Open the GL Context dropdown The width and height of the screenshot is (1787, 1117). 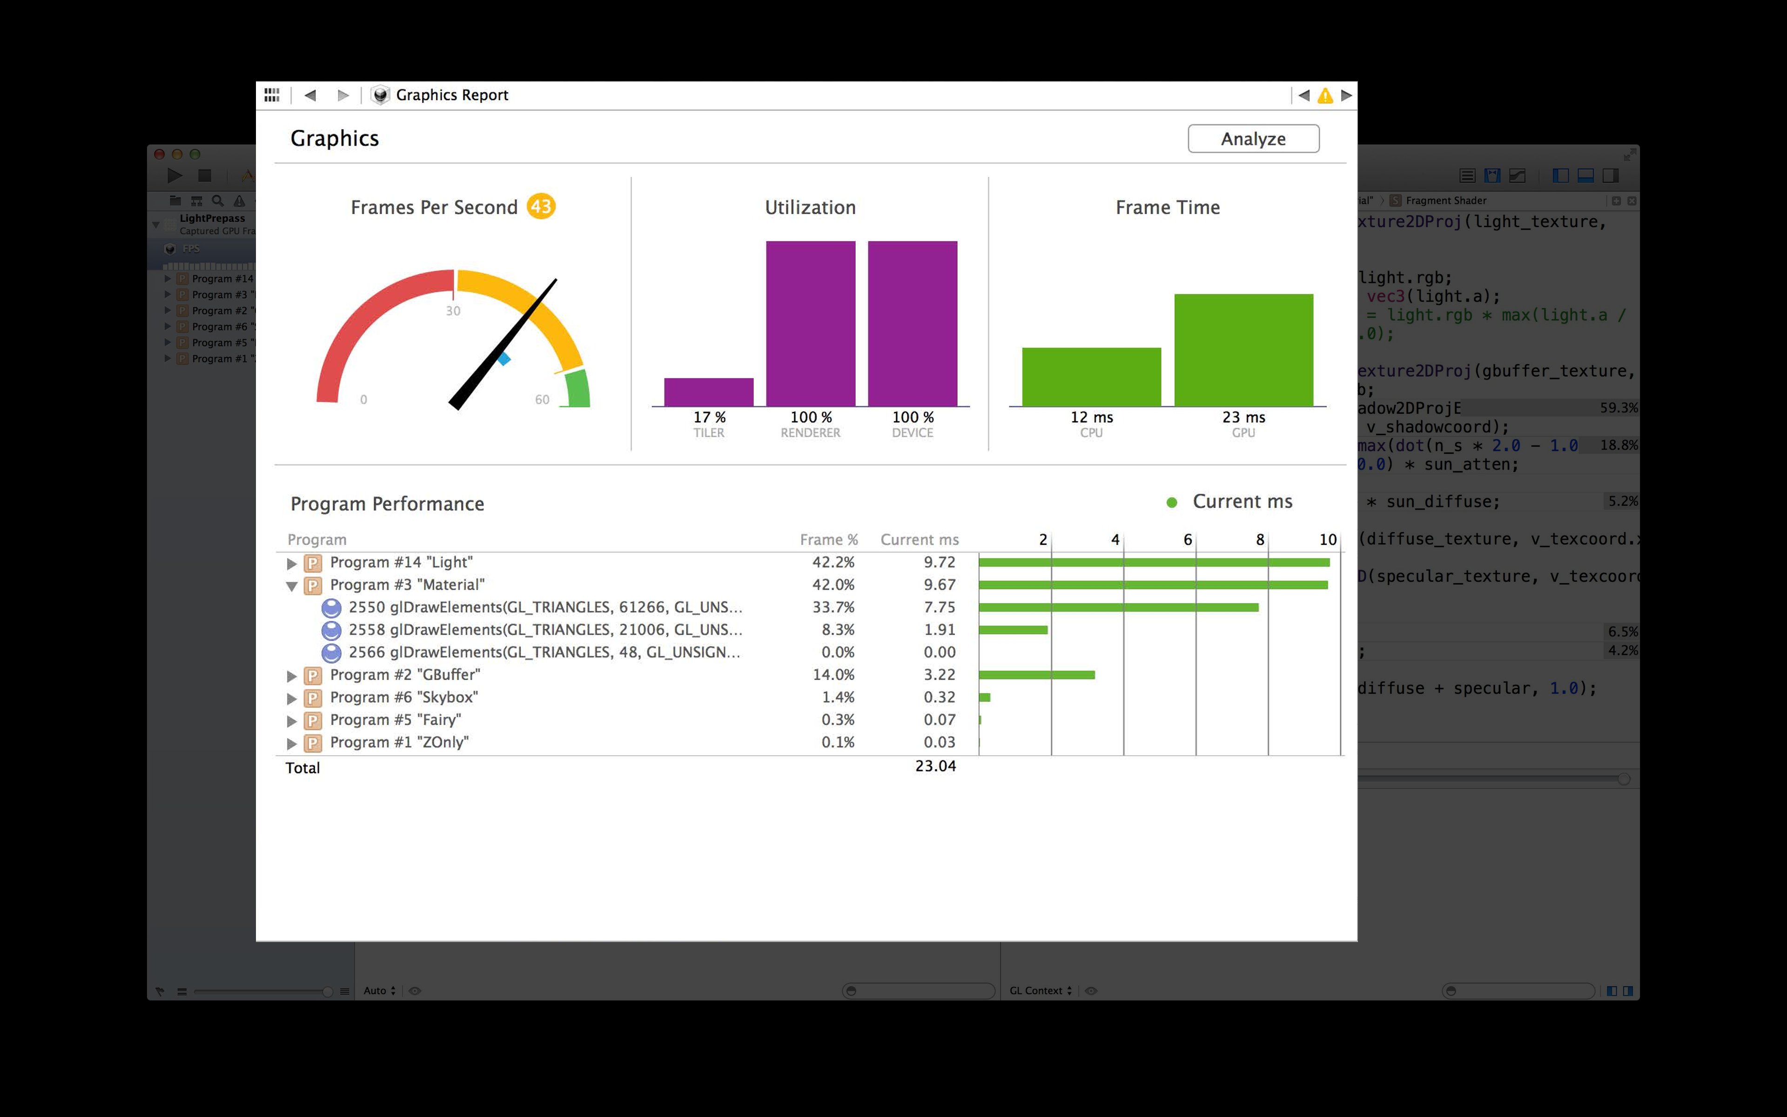tap(1040, 991)
